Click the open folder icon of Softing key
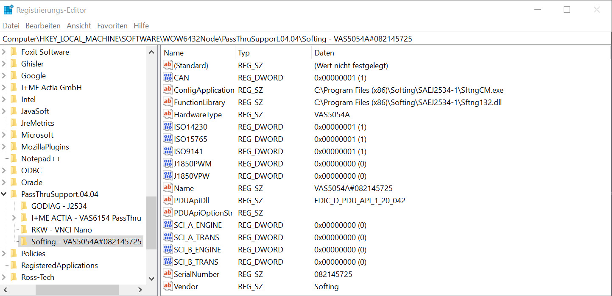Screen dimensions: 612x296 click(x=24, y=242)
